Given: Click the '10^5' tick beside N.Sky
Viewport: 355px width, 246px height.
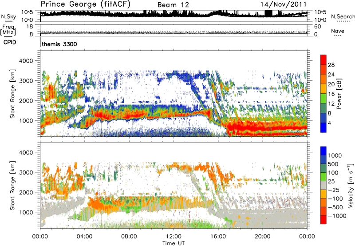Looking at the screenshot, I should (27, 12).
